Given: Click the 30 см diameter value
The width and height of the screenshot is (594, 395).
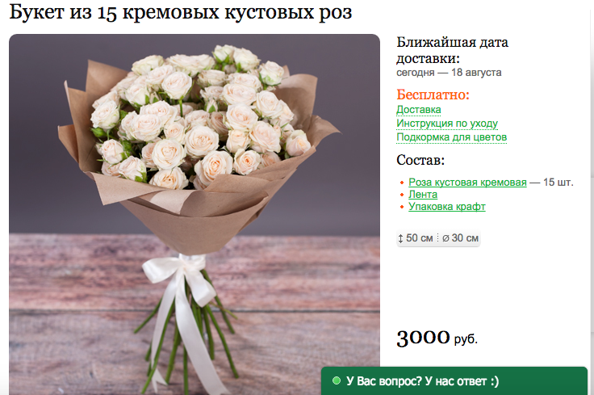Looking at the screenshot, I should tap(465, 238).
